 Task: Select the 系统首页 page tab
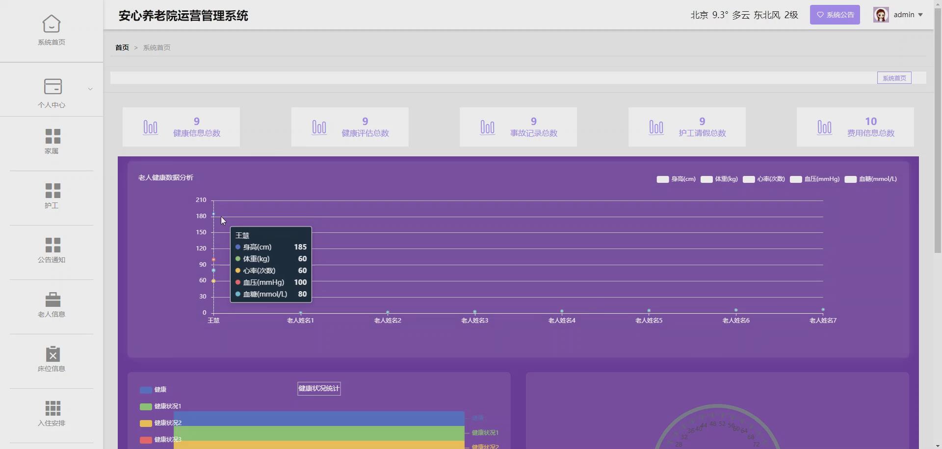894,78
